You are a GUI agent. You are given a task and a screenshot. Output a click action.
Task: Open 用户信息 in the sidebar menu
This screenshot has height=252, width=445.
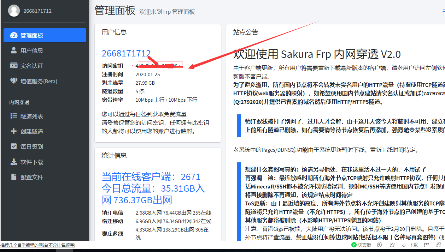pos(45,50)
